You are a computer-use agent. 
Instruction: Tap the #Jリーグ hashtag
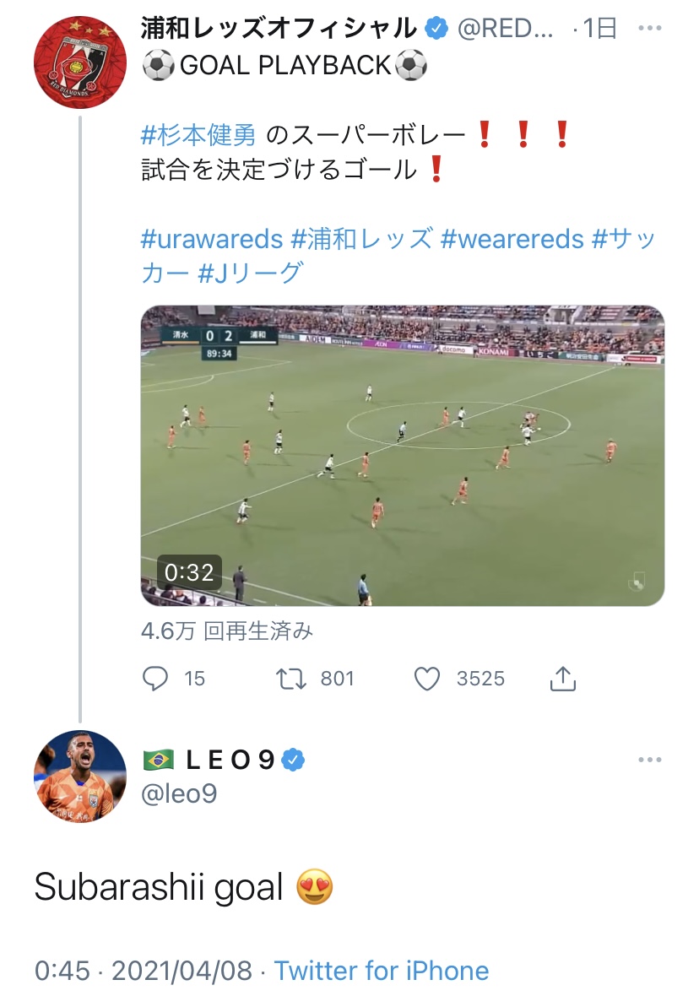click(x=250, y=273)
